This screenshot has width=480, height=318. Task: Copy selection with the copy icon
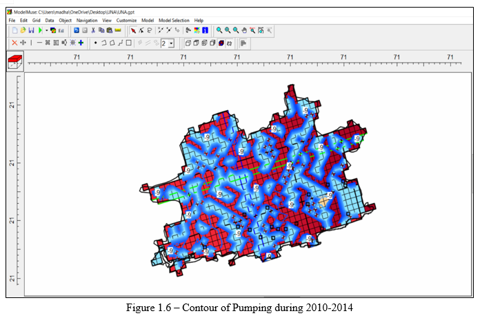tap(101, 30)
